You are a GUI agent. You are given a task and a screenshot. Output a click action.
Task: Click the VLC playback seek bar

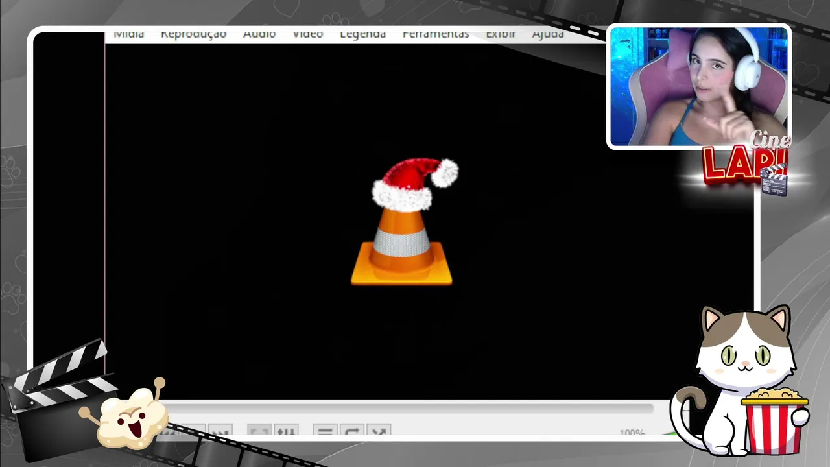coord(410,409)
